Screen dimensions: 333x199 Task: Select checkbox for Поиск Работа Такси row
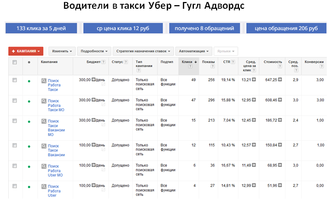tap(14, 80)
